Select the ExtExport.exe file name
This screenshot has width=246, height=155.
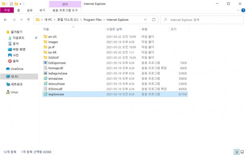coord(57,63)
